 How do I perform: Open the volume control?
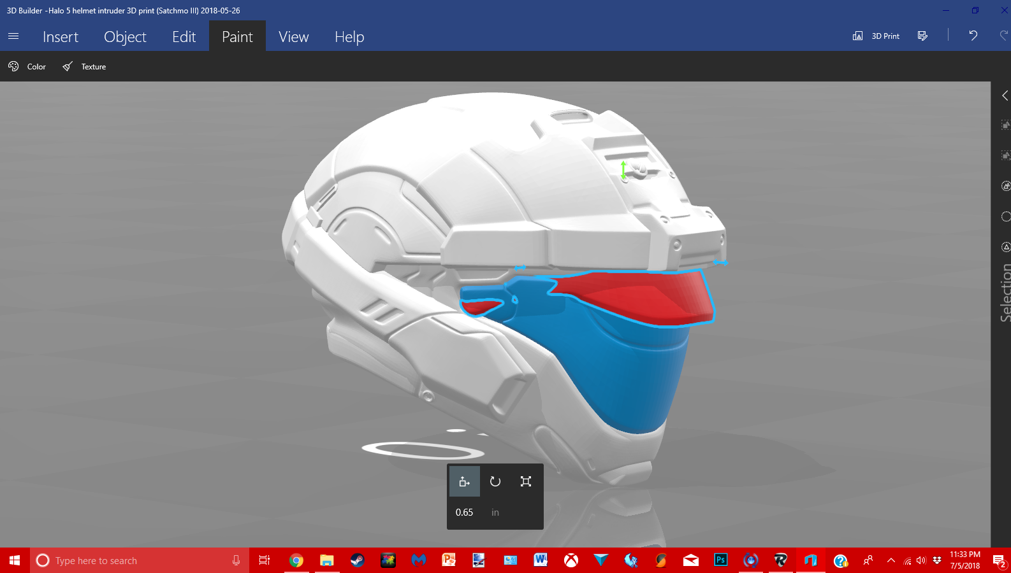[x=921, y=560]
